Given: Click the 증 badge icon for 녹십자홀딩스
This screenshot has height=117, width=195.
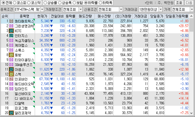Looking at the screenshot, I should (11, 41).
